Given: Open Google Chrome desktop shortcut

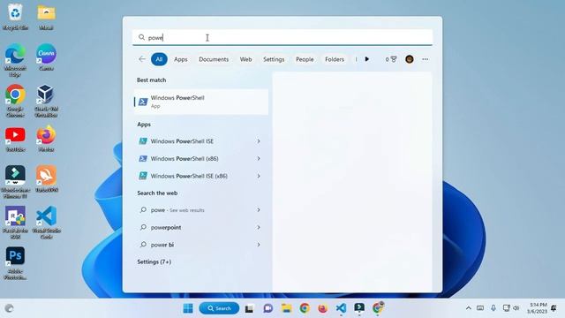Looking at the screenshot, I should pos(15,101).
